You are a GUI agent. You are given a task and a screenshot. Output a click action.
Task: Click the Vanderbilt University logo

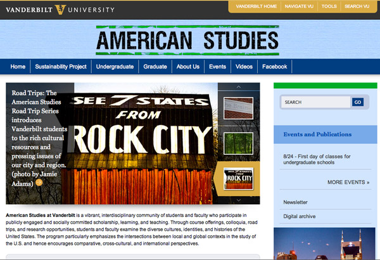point(58,9)
